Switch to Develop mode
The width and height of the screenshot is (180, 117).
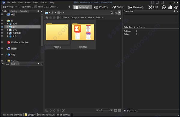click(136, 7)
